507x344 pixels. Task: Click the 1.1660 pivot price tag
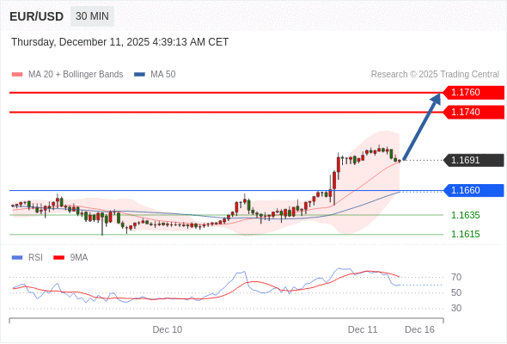pos(473,191)
